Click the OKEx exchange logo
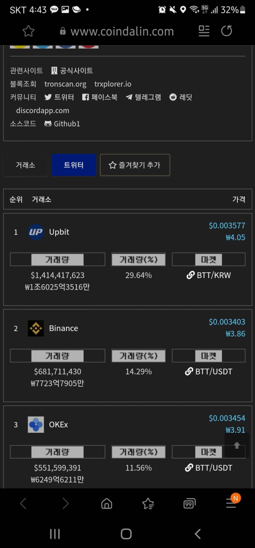Viewport: 255px width, 548px height. 36,425
